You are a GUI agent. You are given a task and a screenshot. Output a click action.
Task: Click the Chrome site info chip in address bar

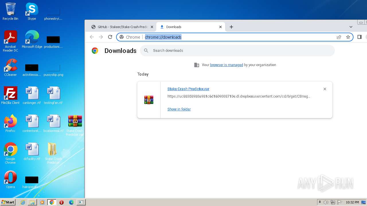[x=130, y=37]
